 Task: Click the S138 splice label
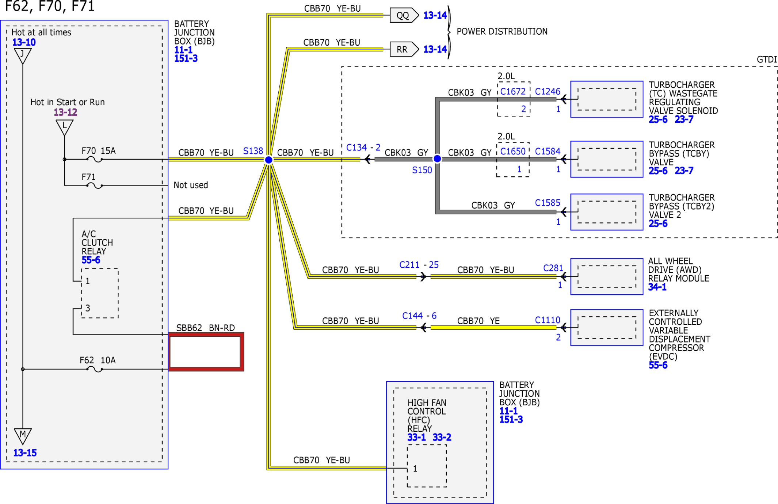click(253, 151)
